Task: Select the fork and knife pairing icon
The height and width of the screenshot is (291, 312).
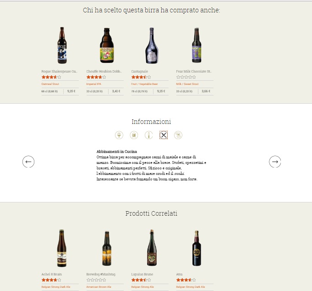Action: point(164,135)
